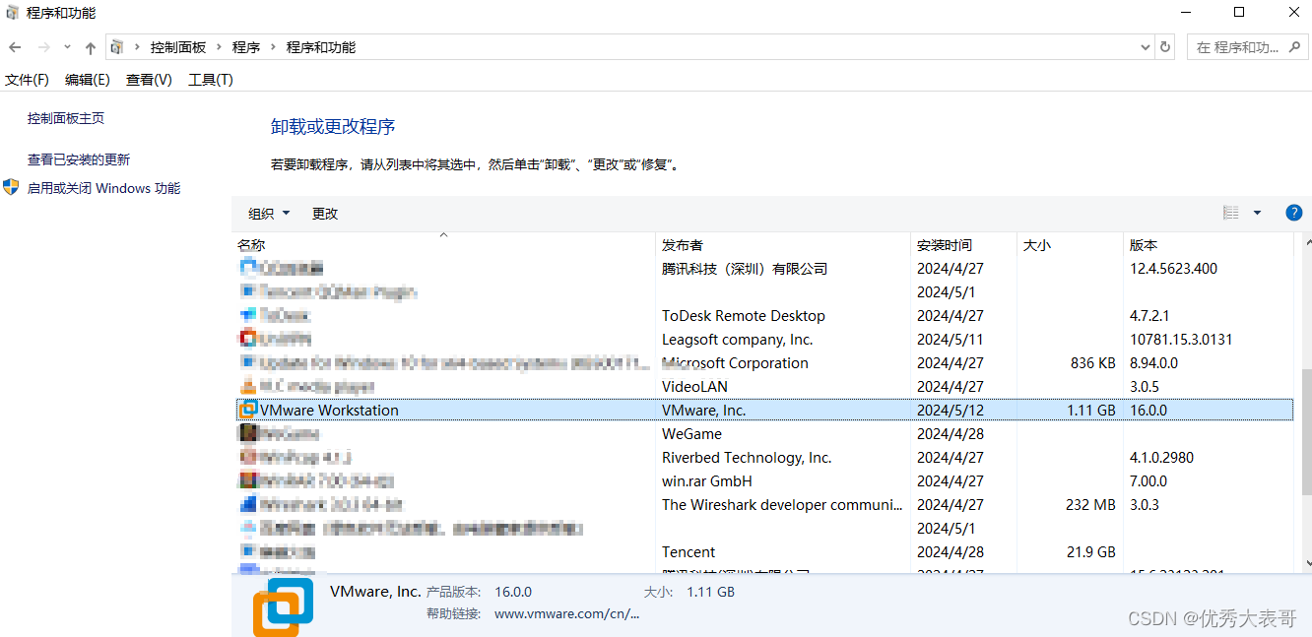Click the shield icon beside Windows 功能

pos(12,187)
